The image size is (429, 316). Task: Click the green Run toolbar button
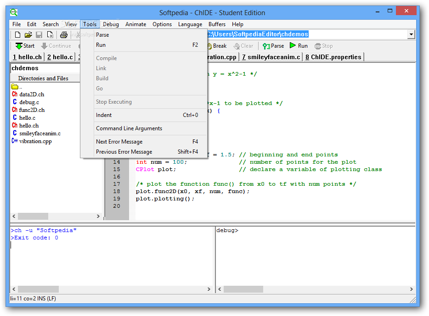tap(299, 46)
